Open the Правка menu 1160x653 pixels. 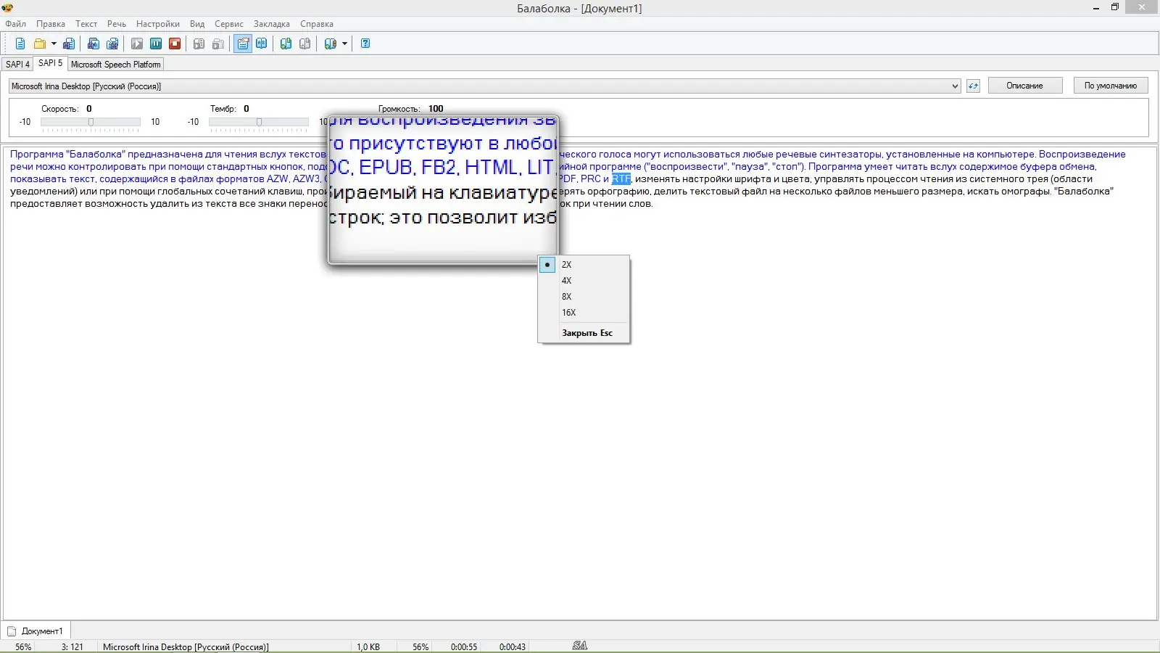click(x=51, y=24)
